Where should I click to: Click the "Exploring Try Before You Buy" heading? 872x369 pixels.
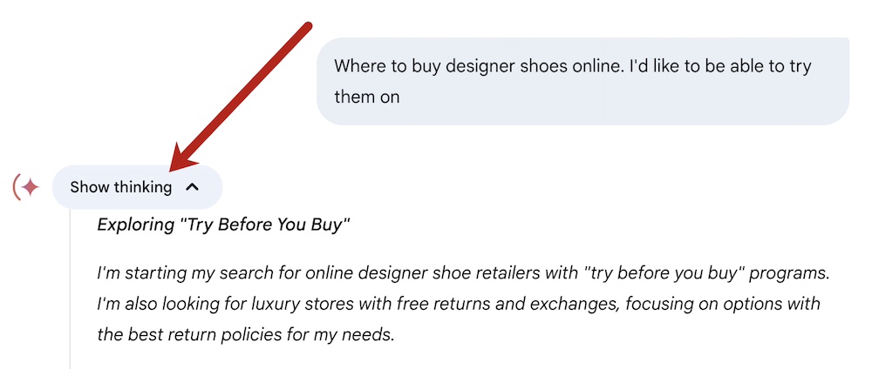[x=223, y=225]
